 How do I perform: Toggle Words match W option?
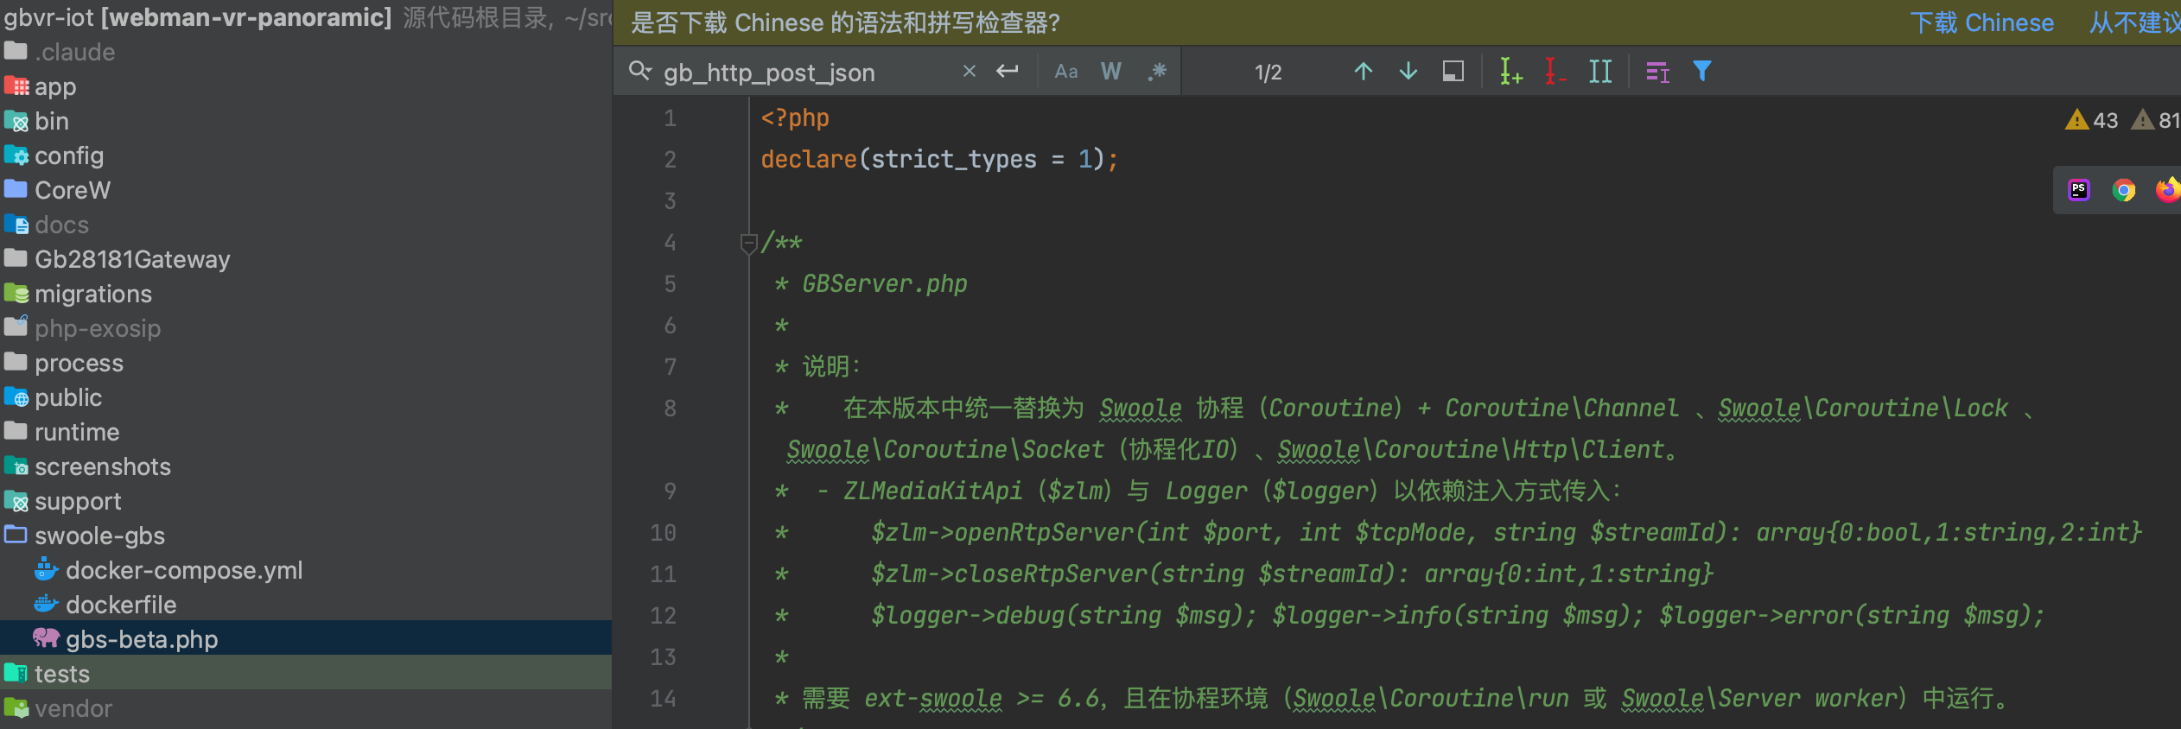(1111, 72)
